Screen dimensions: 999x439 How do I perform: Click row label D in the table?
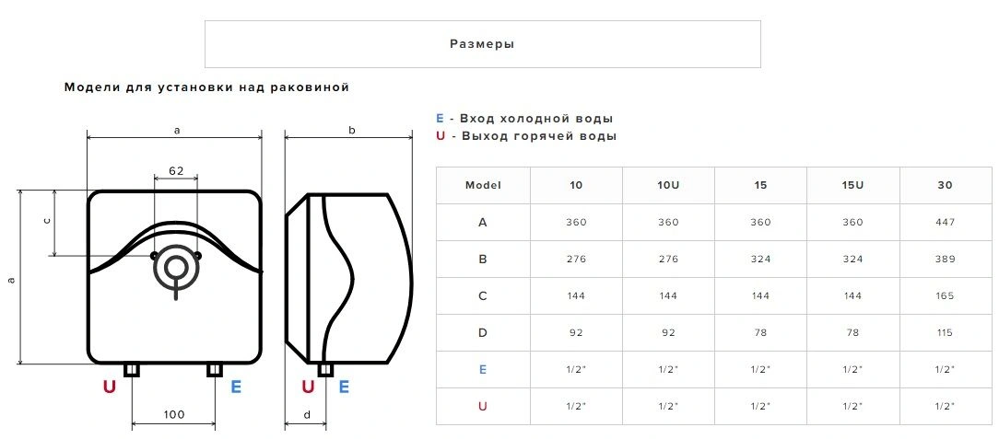[483, 332]
